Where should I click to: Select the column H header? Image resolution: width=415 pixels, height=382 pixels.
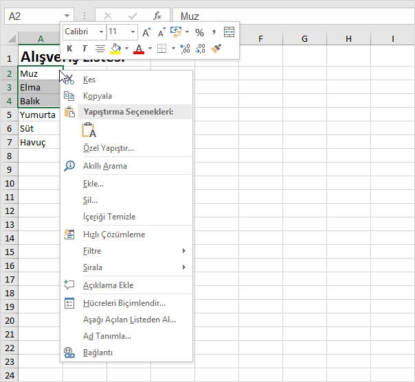348,39
